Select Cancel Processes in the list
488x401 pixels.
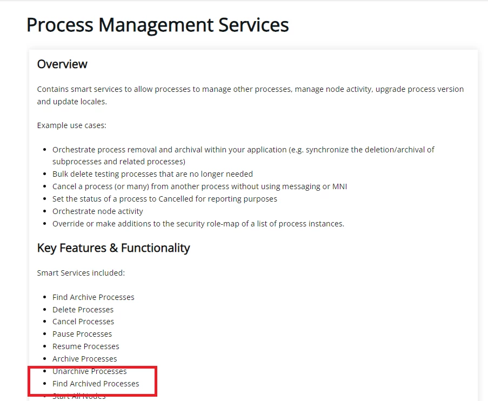(x=83, y=322)
